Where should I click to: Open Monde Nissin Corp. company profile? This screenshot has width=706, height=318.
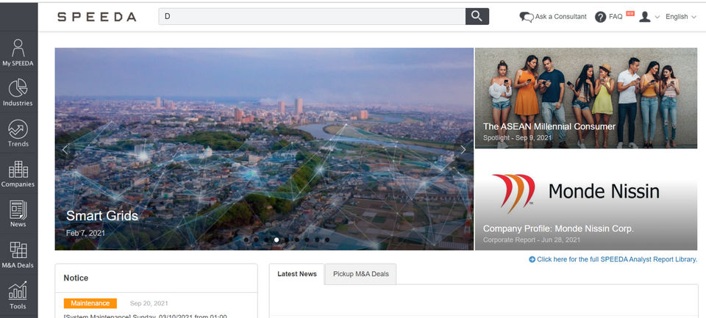click(x=586, y=200)
